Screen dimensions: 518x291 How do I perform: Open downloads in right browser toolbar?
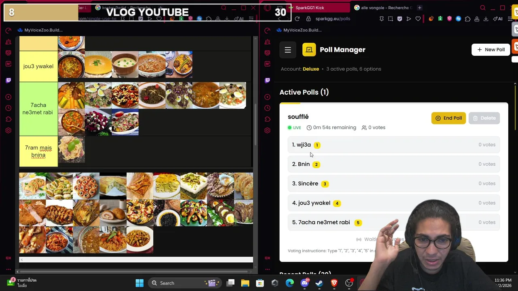click(486, 19)
